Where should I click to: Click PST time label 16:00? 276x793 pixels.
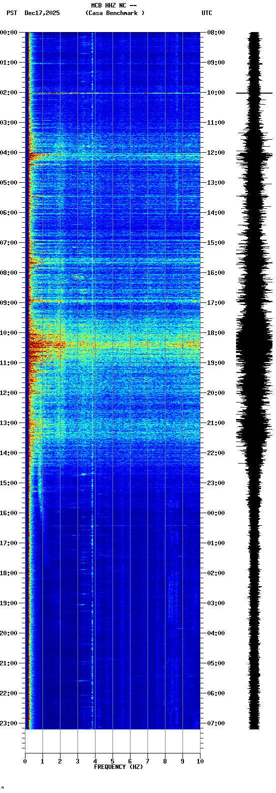point(8,513)
